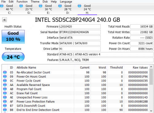
Task: Open the Function menu
Action: point(22,2)
